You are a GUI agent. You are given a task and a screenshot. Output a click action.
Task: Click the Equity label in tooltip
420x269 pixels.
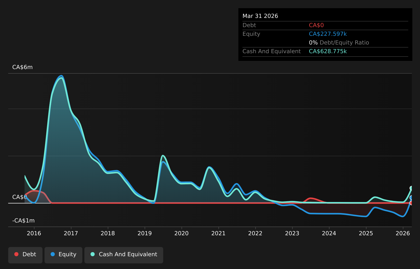(251, 34)
